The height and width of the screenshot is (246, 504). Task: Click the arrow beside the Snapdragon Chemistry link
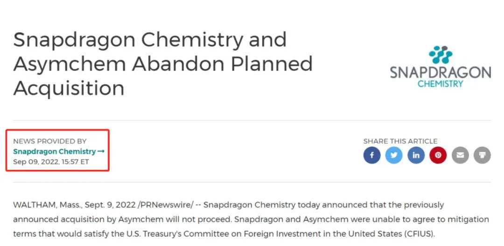[101, 151]
